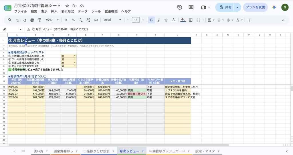293x155 pixels.
Task: Open the merge cells icon
Action: (198, 20)
